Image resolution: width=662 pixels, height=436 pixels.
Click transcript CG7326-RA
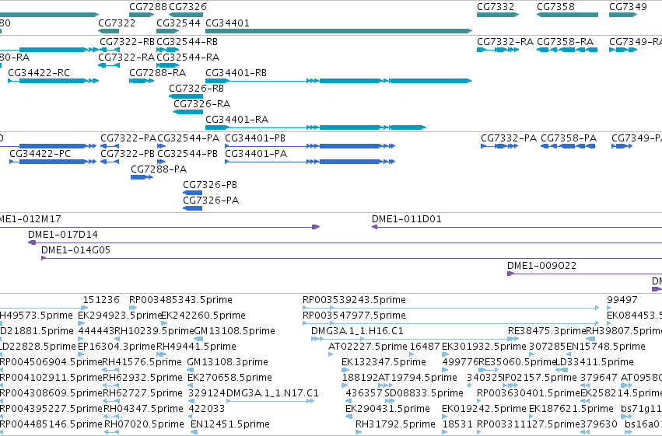pos(188,112)
